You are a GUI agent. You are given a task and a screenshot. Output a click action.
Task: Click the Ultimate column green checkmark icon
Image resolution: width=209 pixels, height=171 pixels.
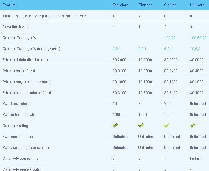(x=192, y=126)
